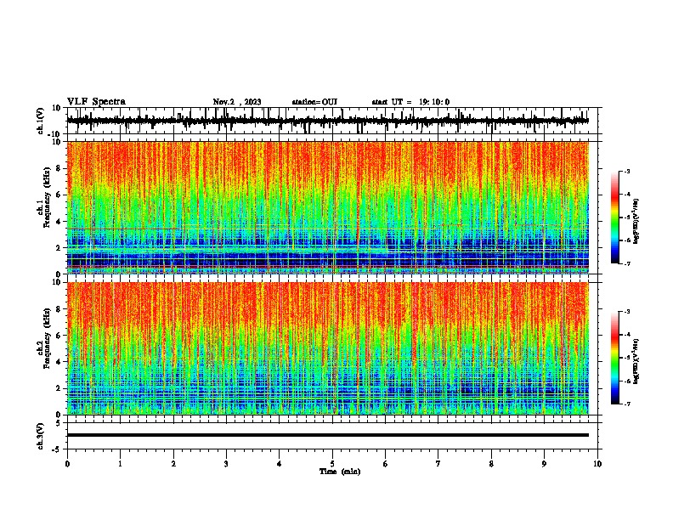The width and height of the screenshot is (673, 520).
Task: Click the log(PSD) label beside ch.2 color bar
Action: point(636,361)
